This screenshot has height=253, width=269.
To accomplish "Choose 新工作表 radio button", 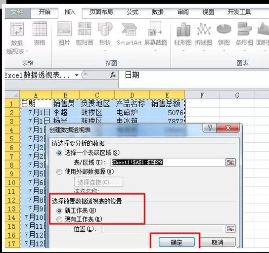I will tap(59, 211).
